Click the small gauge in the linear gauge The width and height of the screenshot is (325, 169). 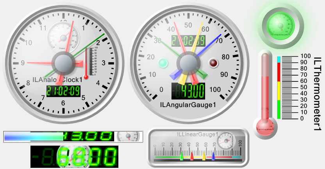[x=226, y=140]
